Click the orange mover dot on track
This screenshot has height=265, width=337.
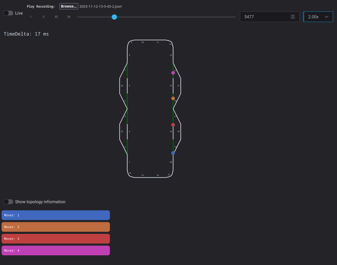(x=173, y=98)
